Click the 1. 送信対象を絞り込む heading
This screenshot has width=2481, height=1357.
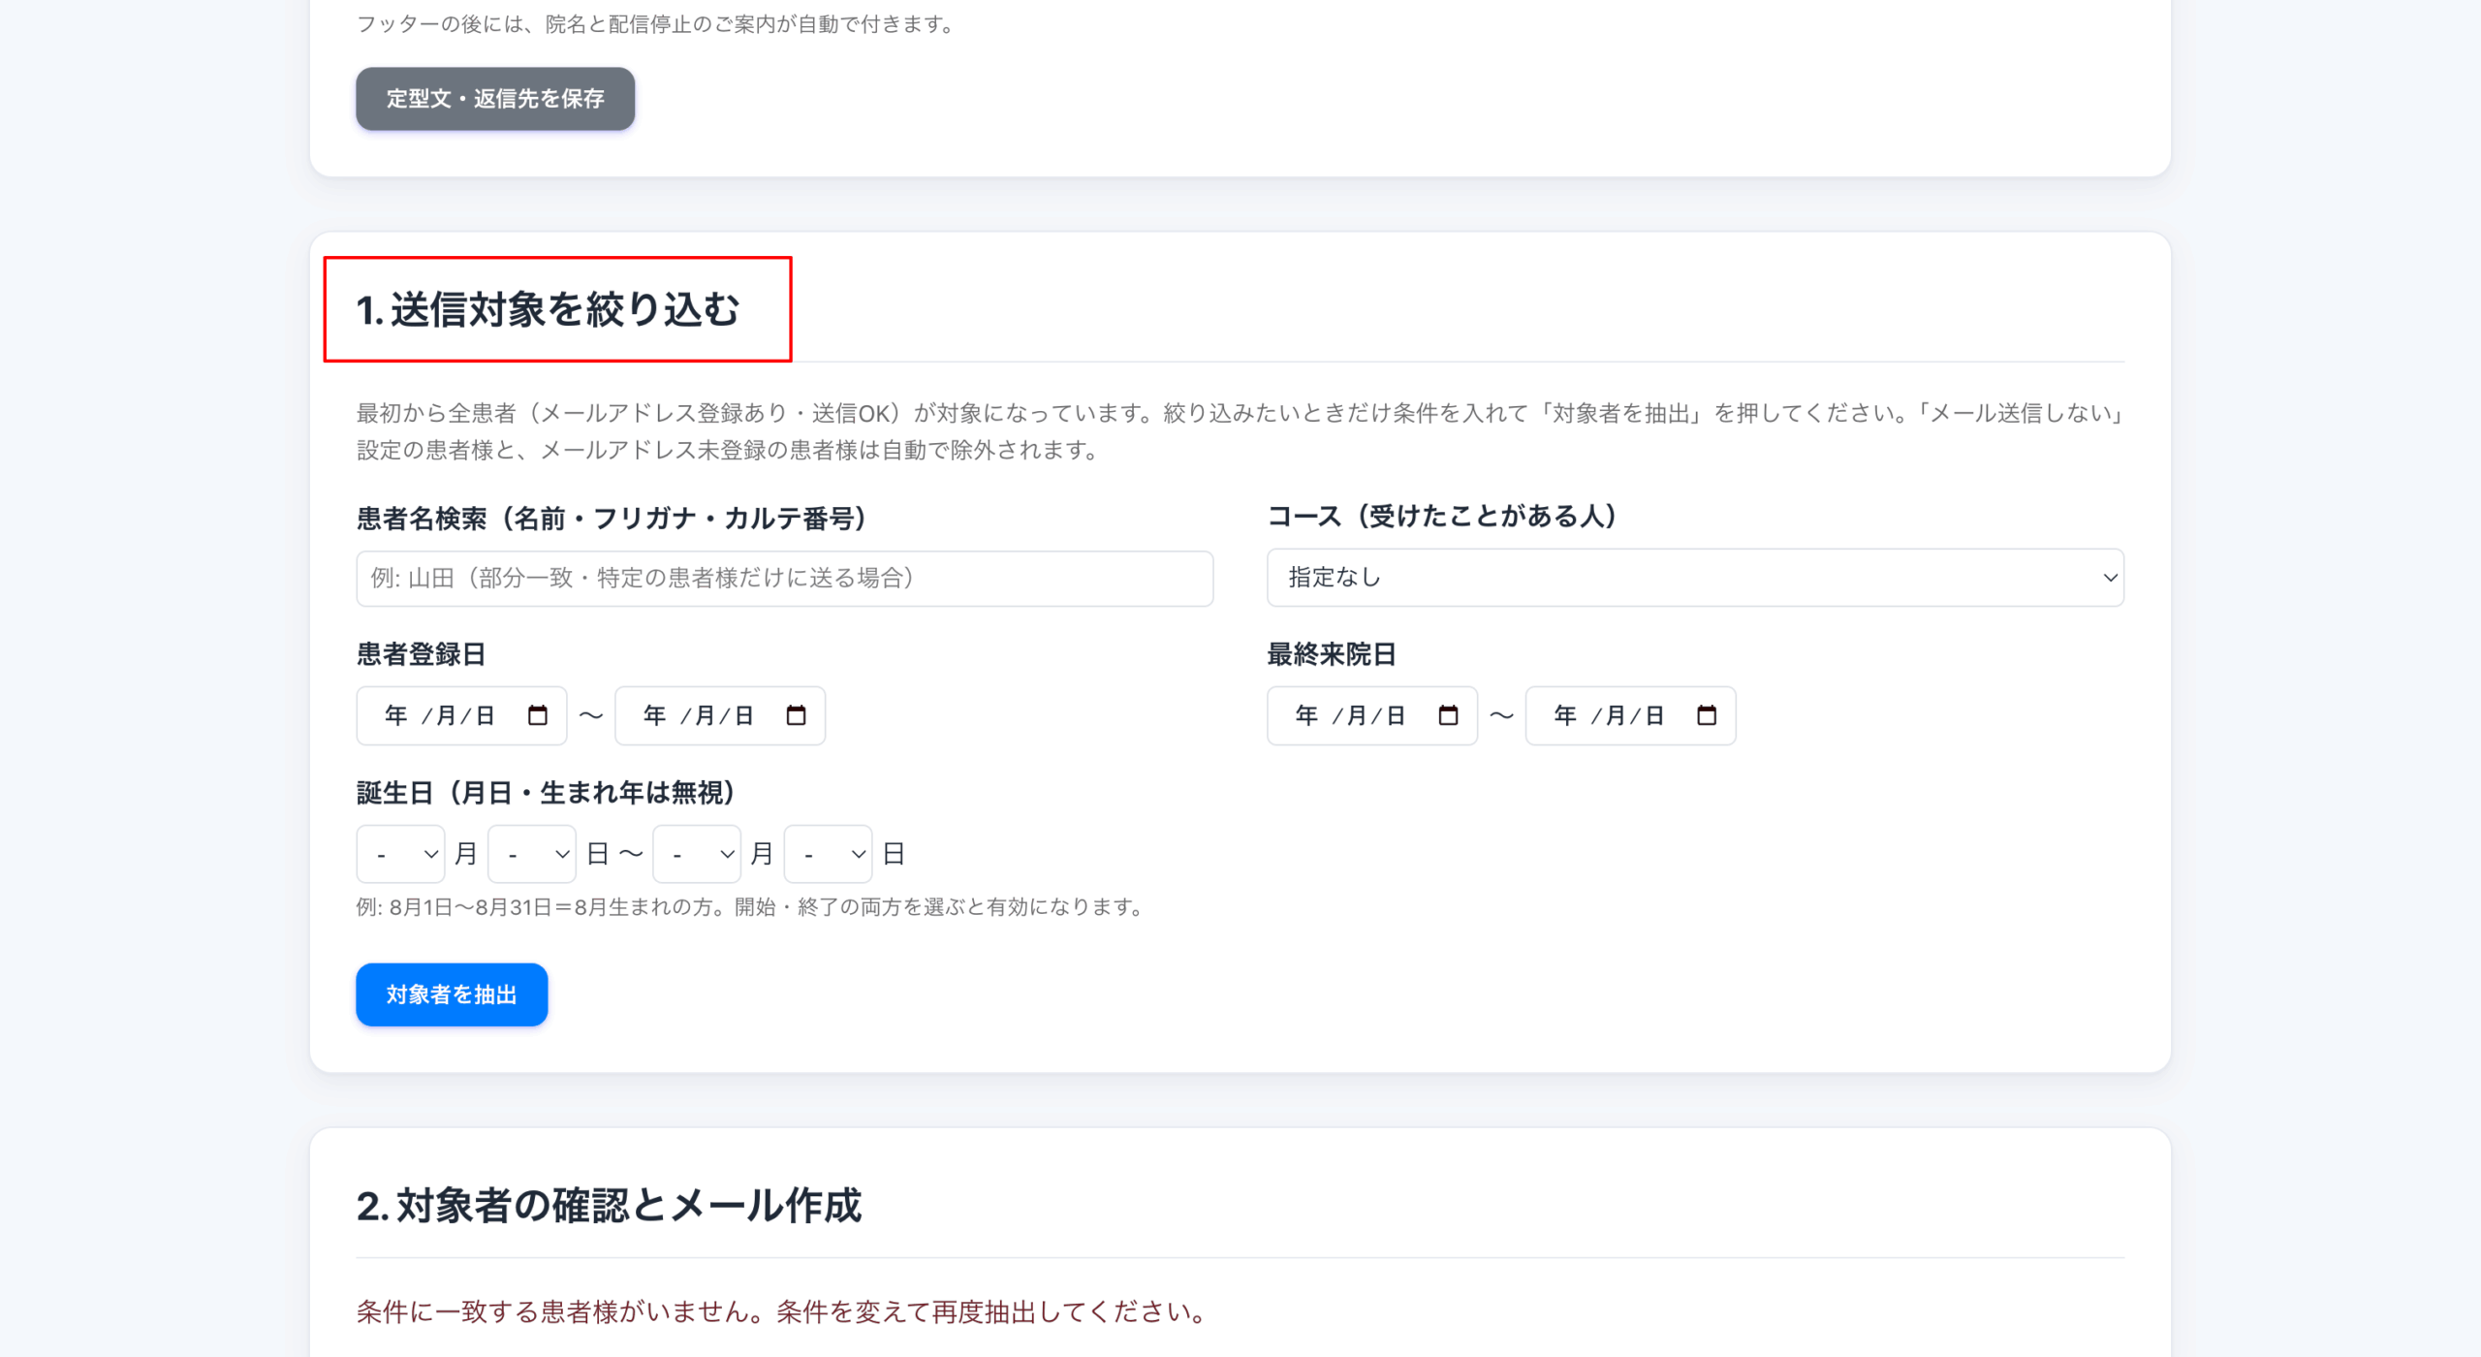[549, 310]
